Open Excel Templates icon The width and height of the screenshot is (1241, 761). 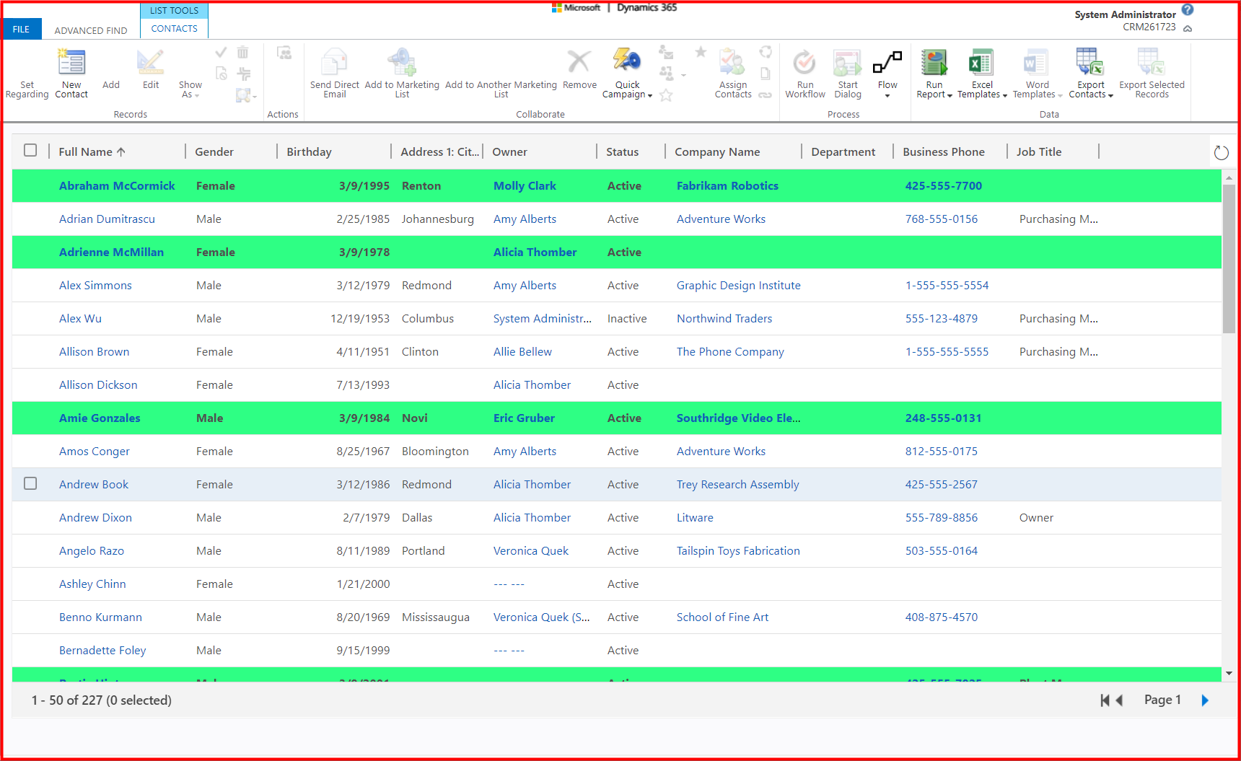pos(981,63)
